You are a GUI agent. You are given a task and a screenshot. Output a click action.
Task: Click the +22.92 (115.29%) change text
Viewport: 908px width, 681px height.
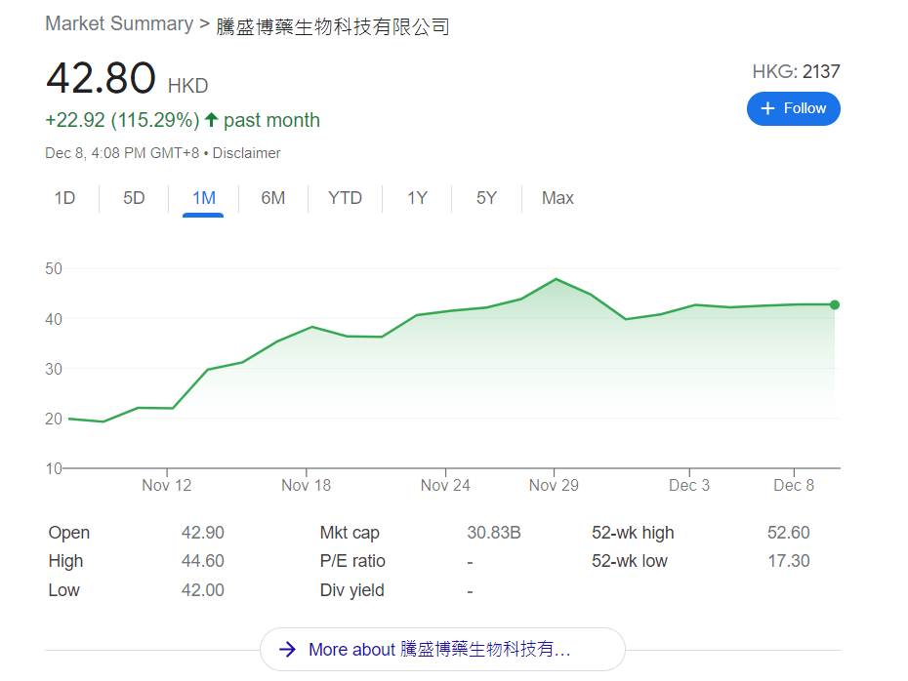[x=122, y=120]
